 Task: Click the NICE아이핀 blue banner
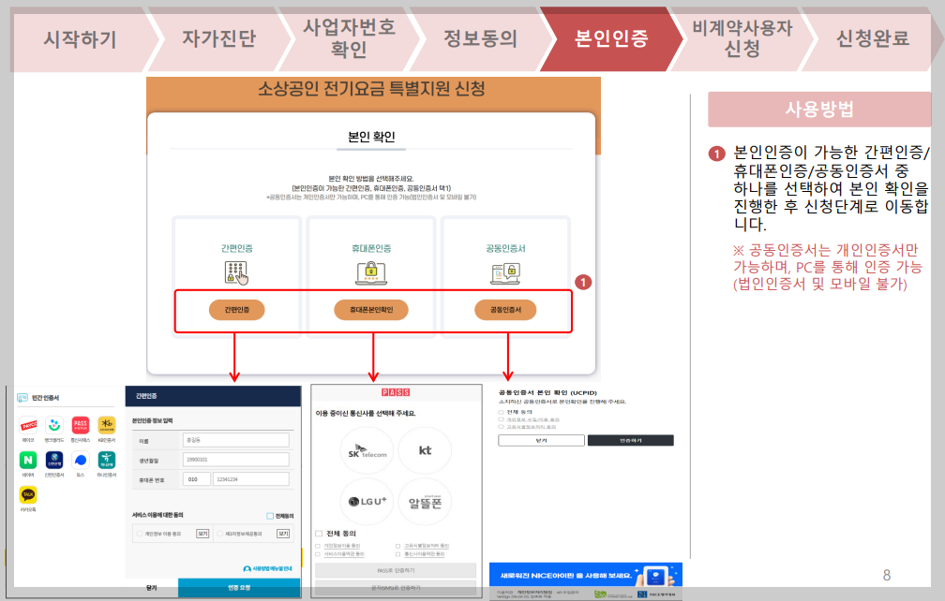click(586, 574)
